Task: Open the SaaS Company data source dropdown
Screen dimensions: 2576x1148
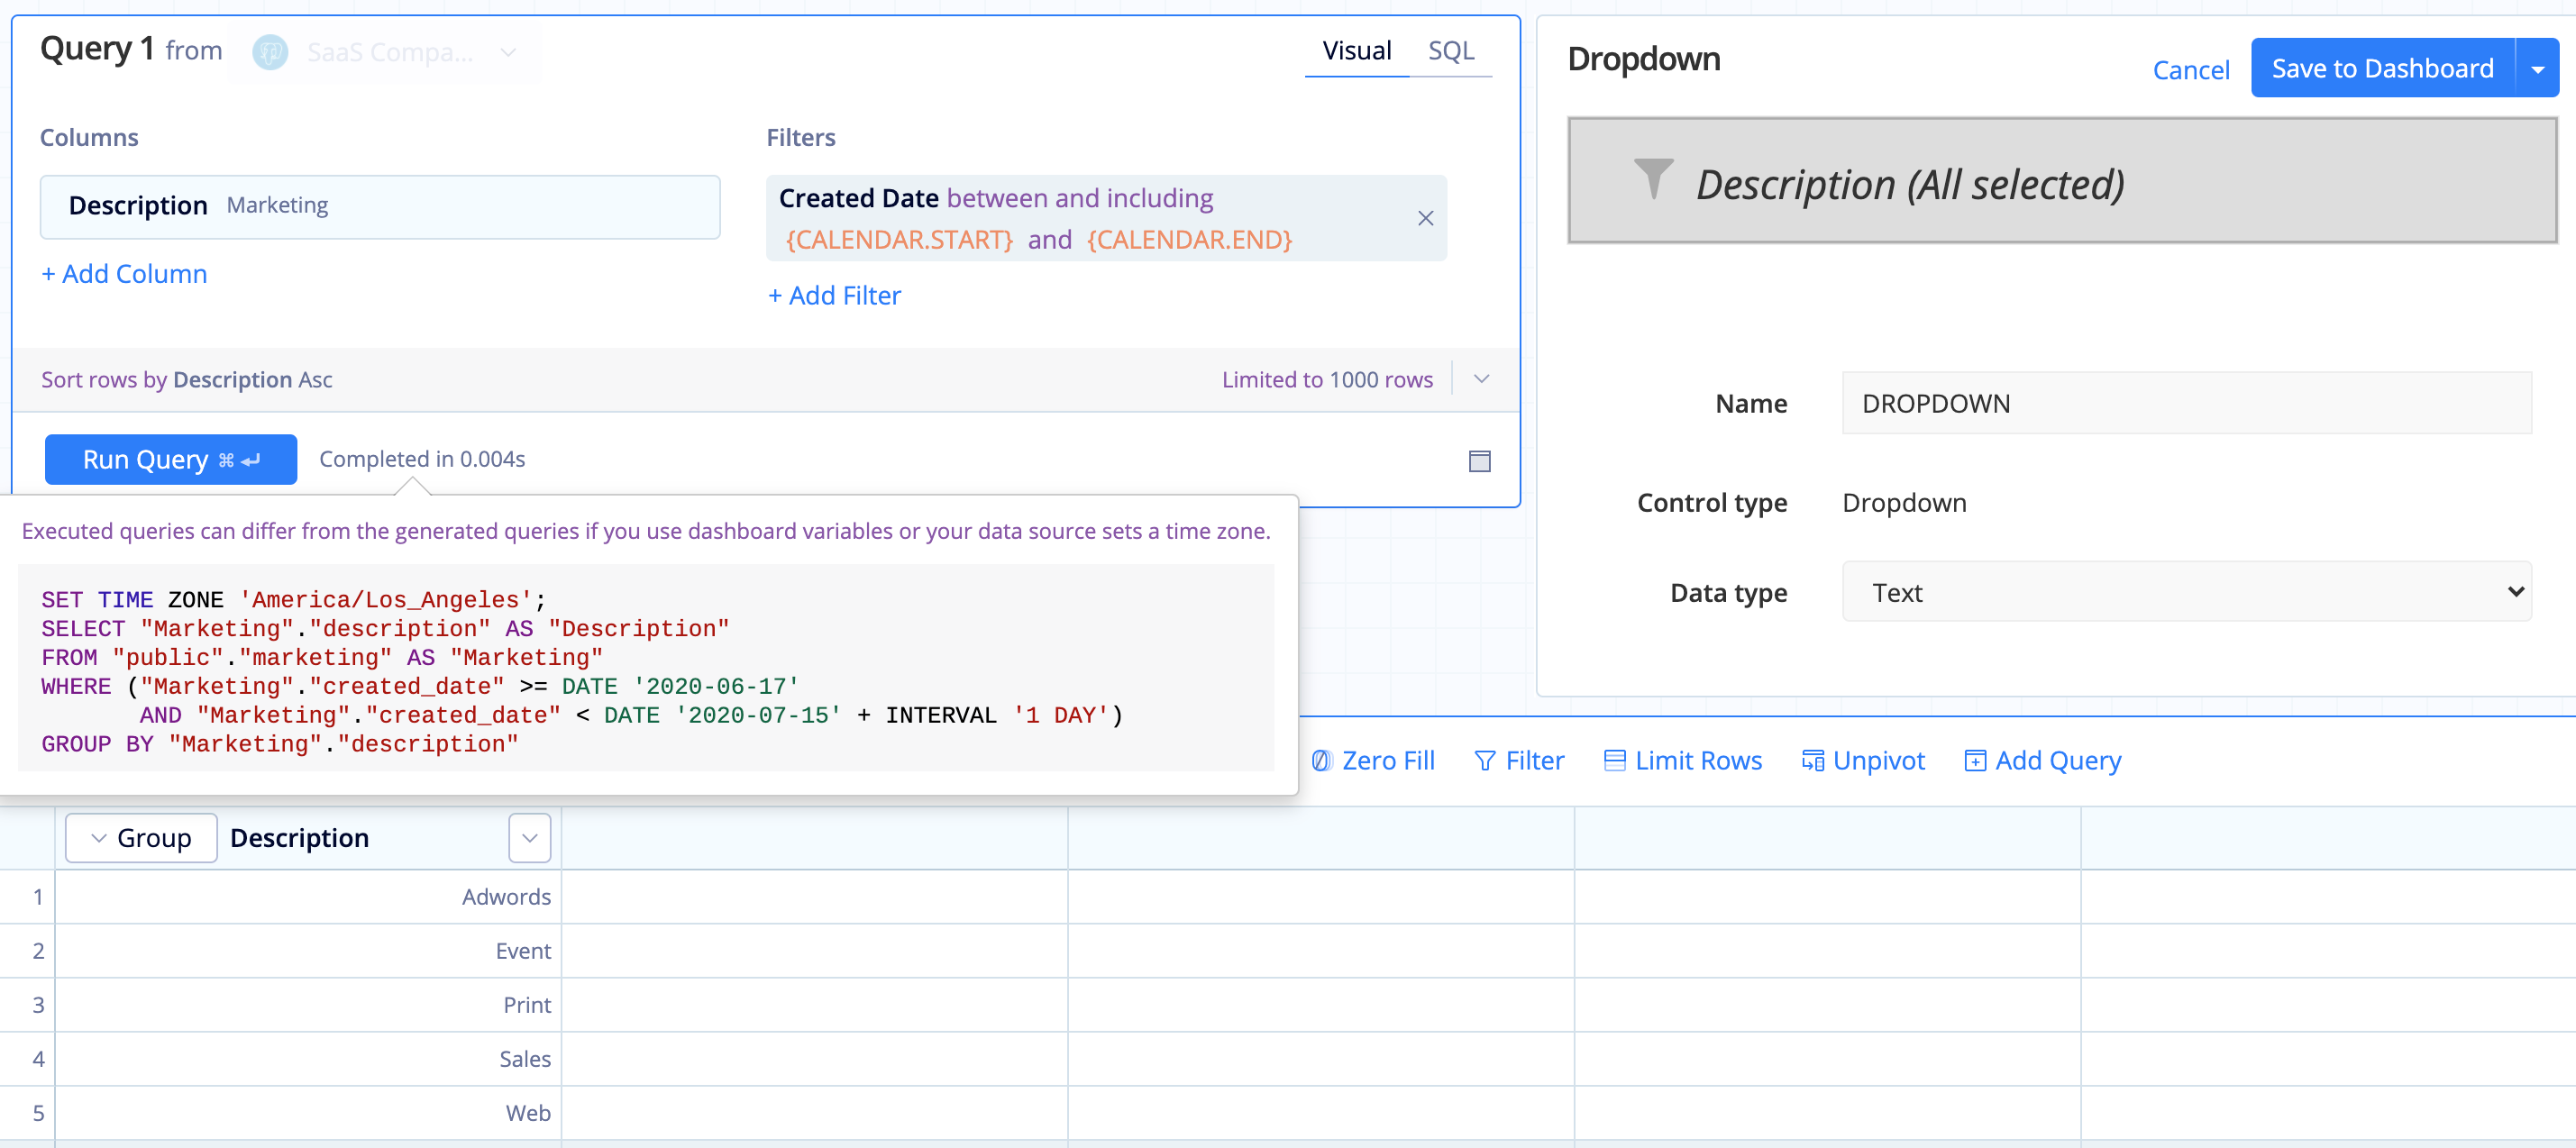Action: tap(386, 52)
